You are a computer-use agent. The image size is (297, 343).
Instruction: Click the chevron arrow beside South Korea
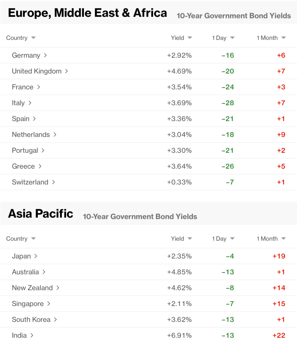point(55,320)
